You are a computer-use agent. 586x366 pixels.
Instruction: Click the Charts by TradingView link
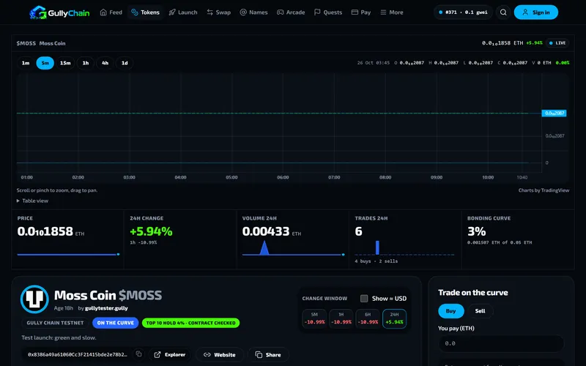pyautogui.click(x=544, y=190)
